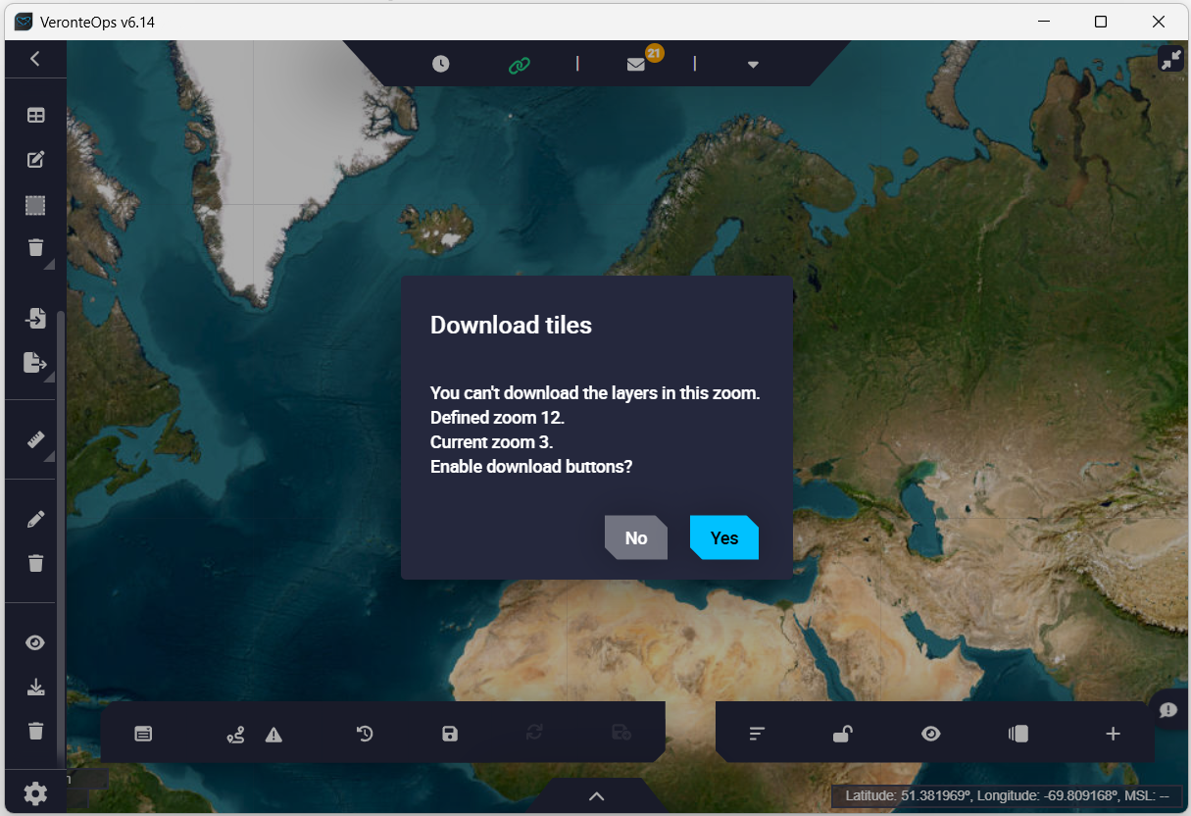
Task: Toggle the eye icon in bottom toolbar
Action: tap(930, 734)
